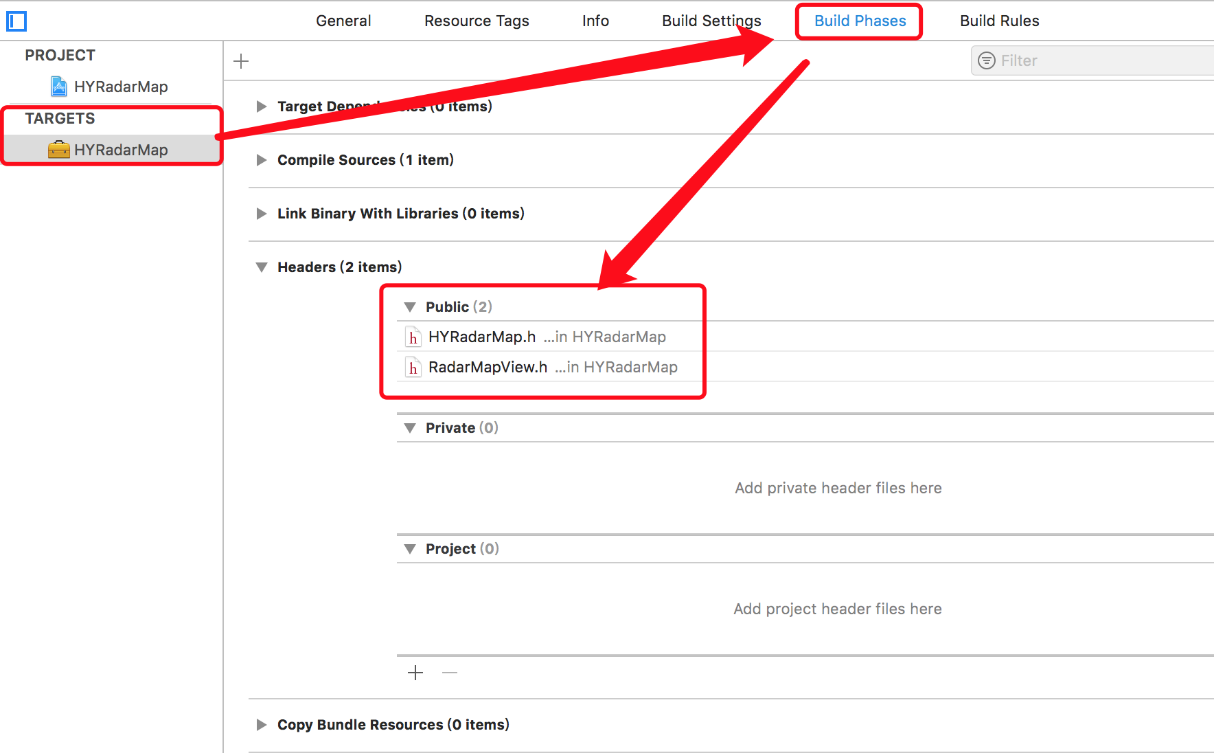Click the Copy Bundle Resources label

393,725
